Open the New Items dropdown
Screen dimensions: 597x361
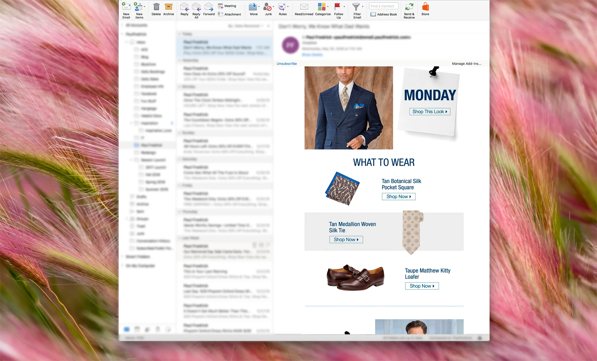[x=144, y=7]
